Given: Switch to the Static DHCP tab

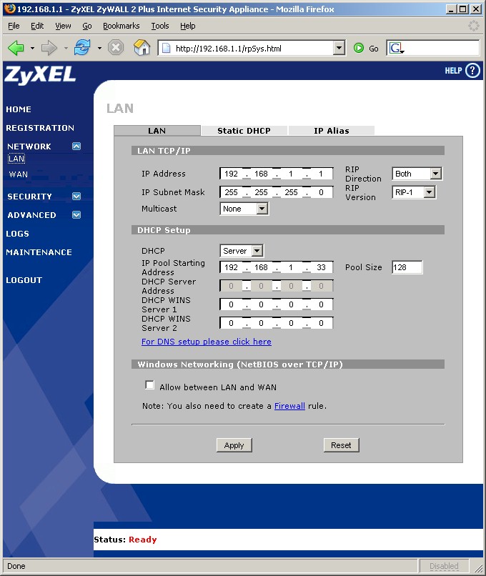Looking at the screenshot, I should coord(244,131).
